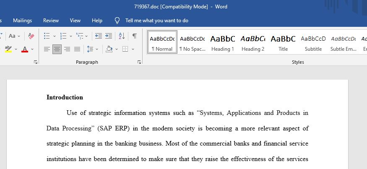Click the word "institutions" in the document
Image resolution: width=367 pixels, height=169 pixels.
(62, 159)
